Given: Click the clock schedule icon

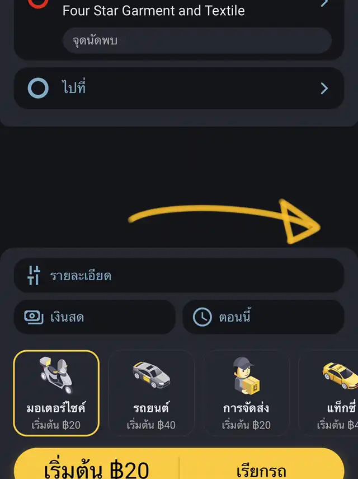Looking at the screenshot, I should coord(202,317).
